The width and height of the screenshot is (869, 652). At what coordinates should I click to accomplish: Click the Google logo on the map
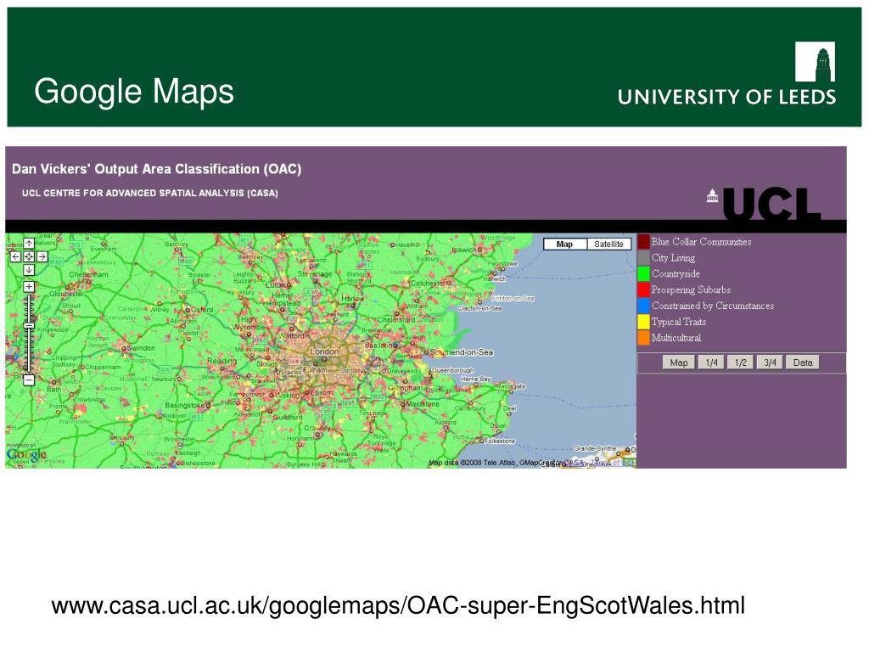coord(26,455)
